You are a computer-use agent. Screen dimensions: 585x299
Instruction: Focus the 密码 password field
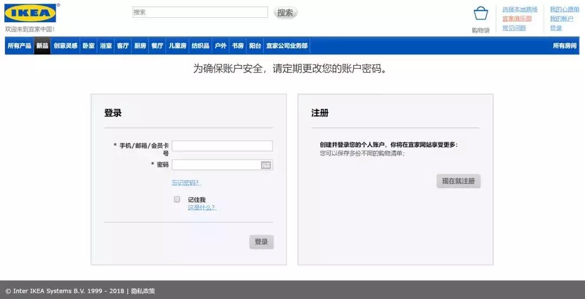tap(223, 165)
